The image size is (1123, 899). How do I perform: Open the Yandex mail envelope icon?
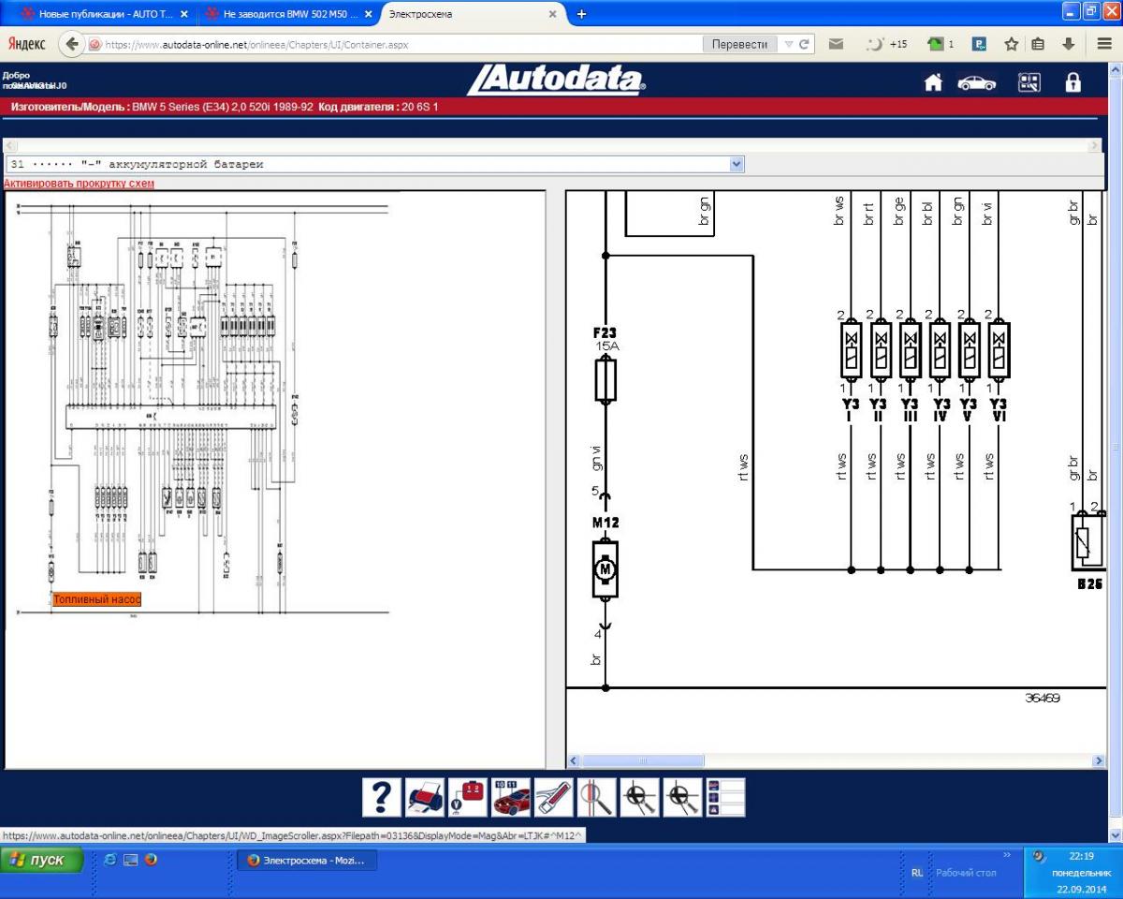(x=836, y=44)
